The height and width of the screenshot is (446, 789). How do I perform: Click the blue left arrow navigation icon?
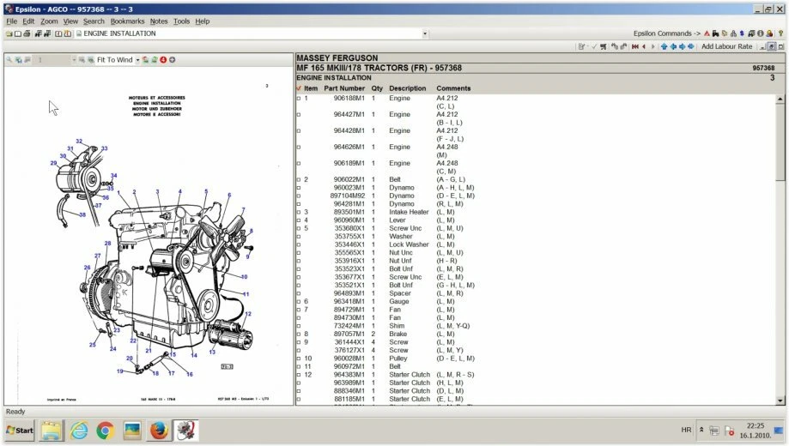(673, 47)
